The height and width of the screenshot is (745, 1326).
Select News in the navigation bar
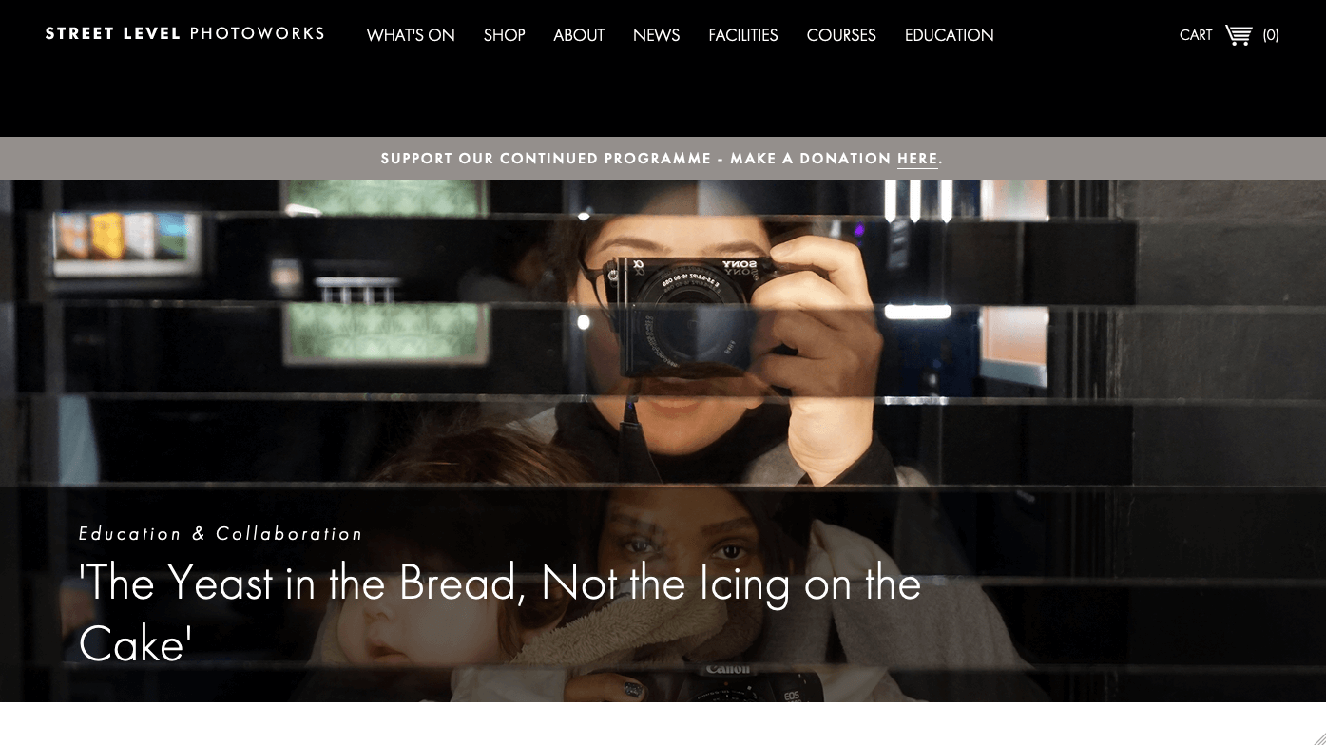click(x=656, y=35)
